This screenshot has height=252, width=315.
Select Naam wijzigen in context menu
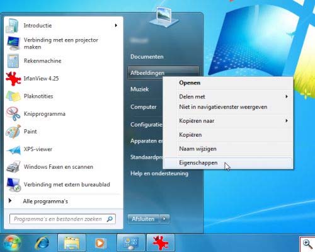click(x=228, y=149)
